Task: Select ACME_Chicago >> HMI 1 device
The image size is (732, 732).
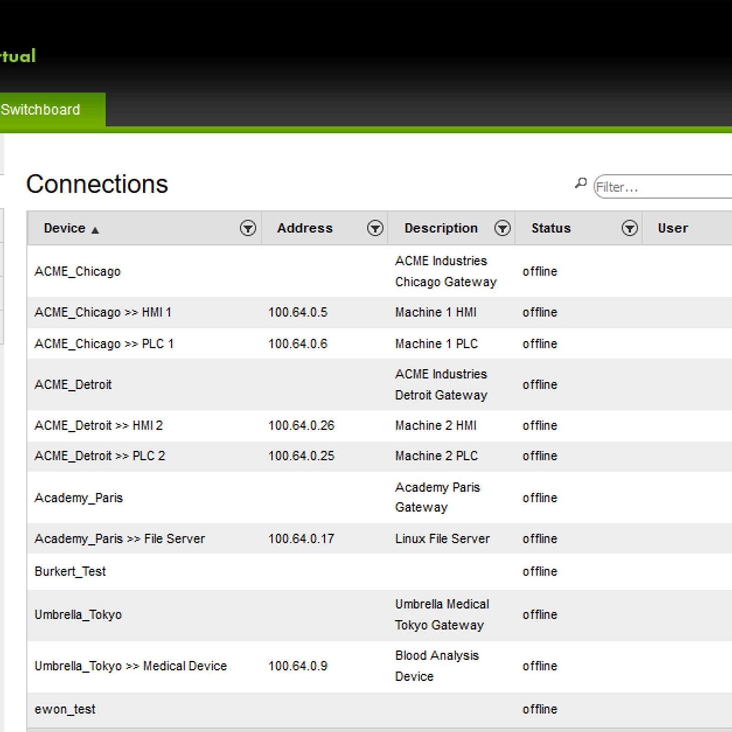Action: click(x=103, y=312)
